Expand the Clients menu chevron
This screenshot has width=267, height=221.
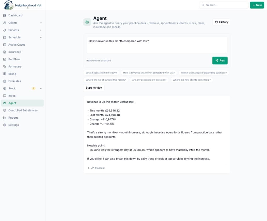[x=41, y=23]
